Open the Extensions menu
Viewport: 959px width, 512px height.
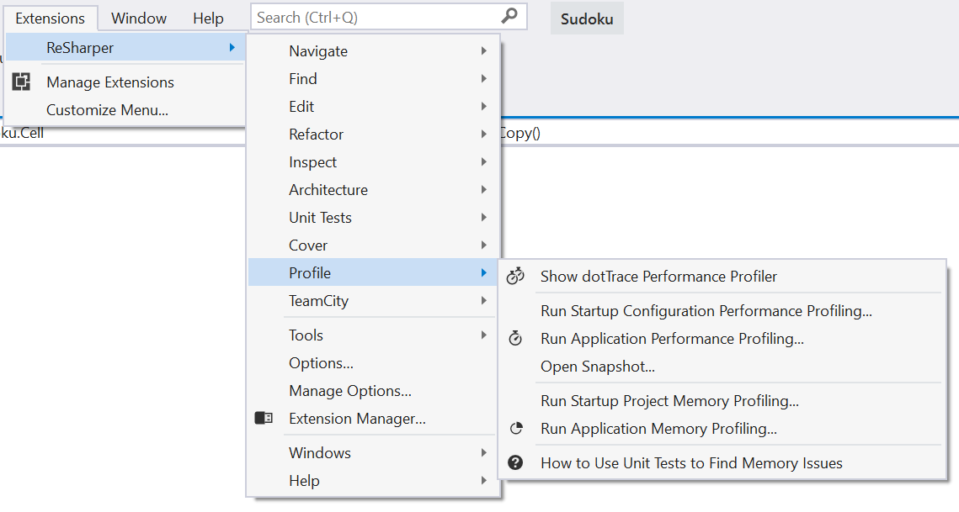pyautogui.click(x=51, y=18)
